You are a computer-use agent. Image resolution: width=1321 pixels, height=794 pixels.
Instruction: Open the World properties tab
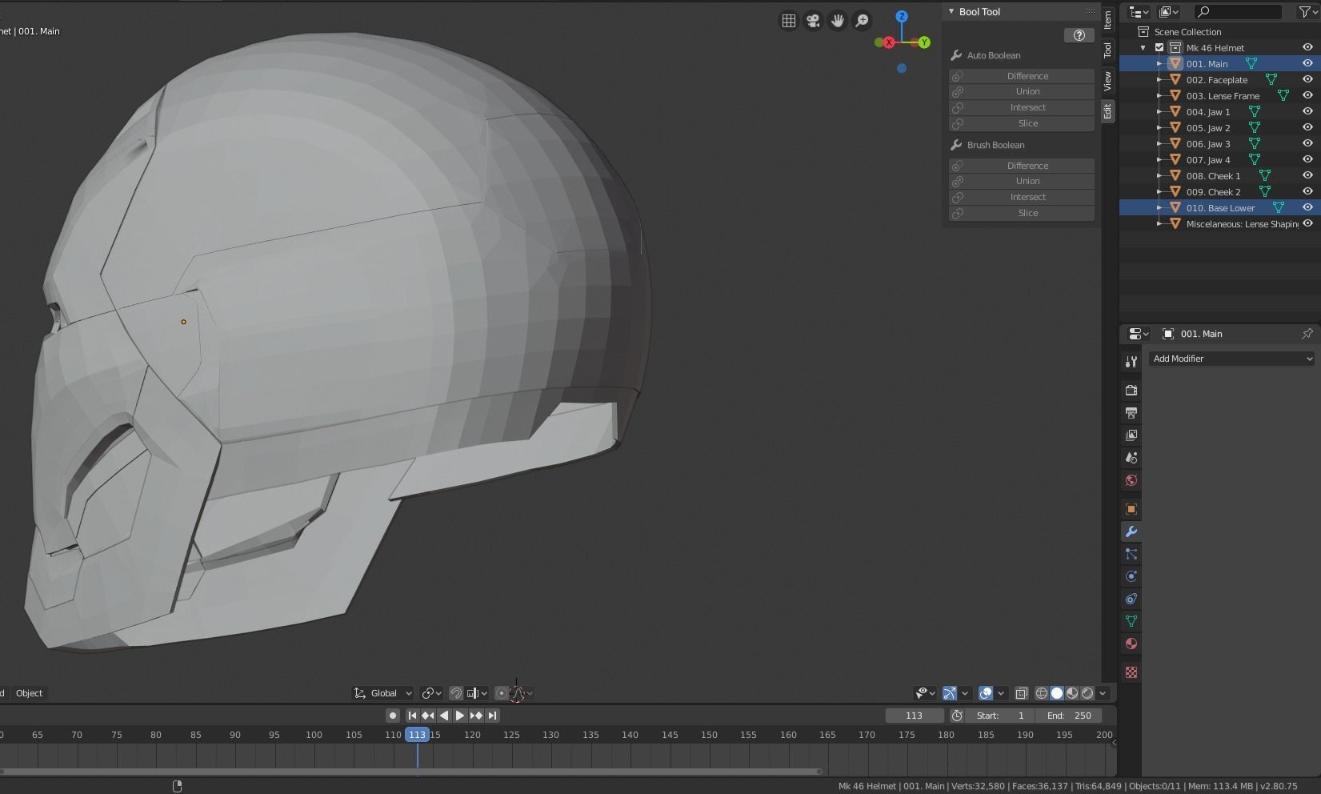click(1131, 480)
